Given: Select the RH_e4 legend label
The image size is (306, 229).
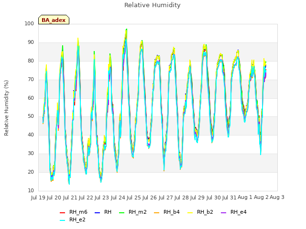Looking at the screenshot, I should tap(239, 212).
